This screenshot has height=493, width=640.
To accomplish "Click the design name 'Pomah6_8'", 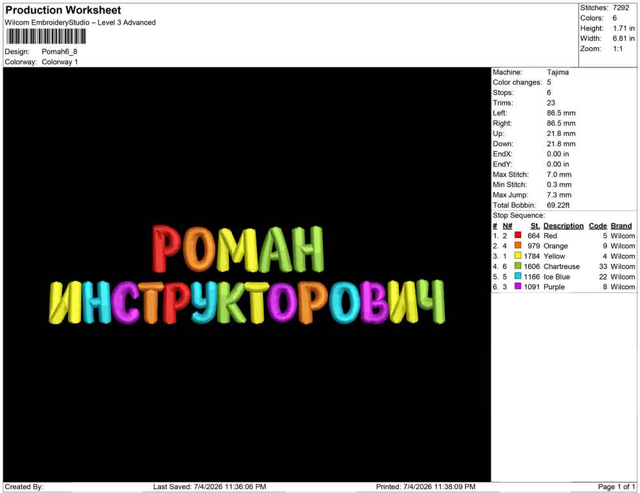I will point(59,52).
